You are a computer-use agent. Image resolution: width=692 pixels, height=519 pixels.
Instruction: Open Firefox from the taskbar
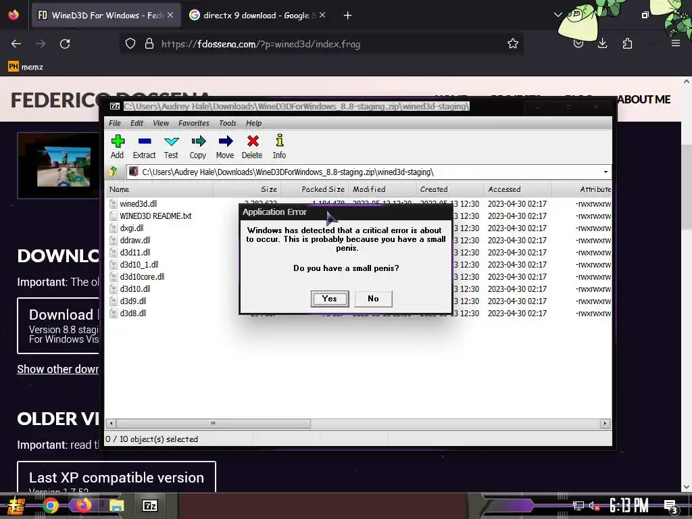point(83,505)
